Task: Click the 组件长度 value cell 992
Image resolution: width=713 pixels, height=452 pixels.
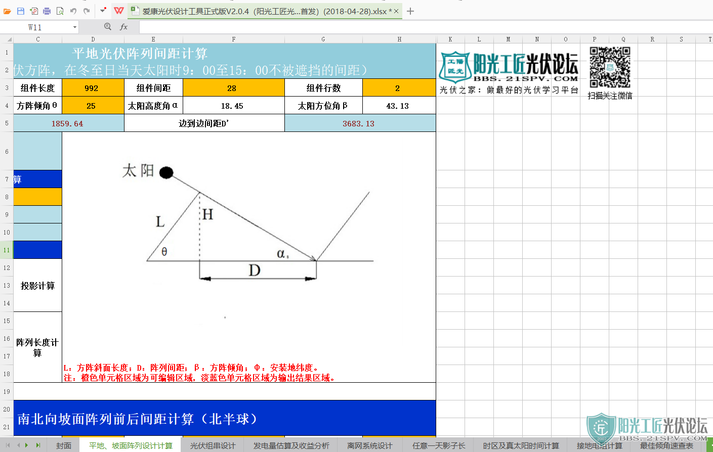Action: [x=93, y=88]
